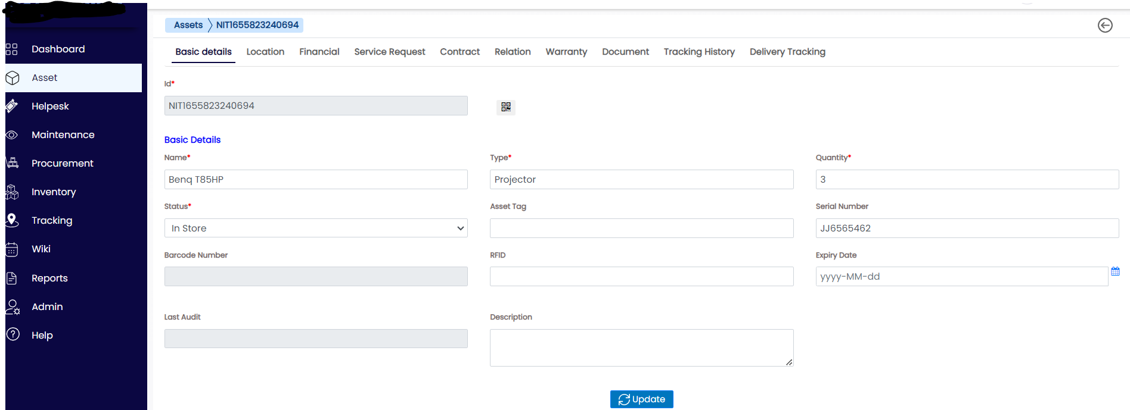The height and width of the screenshot is (410, 1130).
Task: Expand the Status dropdown showing In Store
Action: point(316,228)
